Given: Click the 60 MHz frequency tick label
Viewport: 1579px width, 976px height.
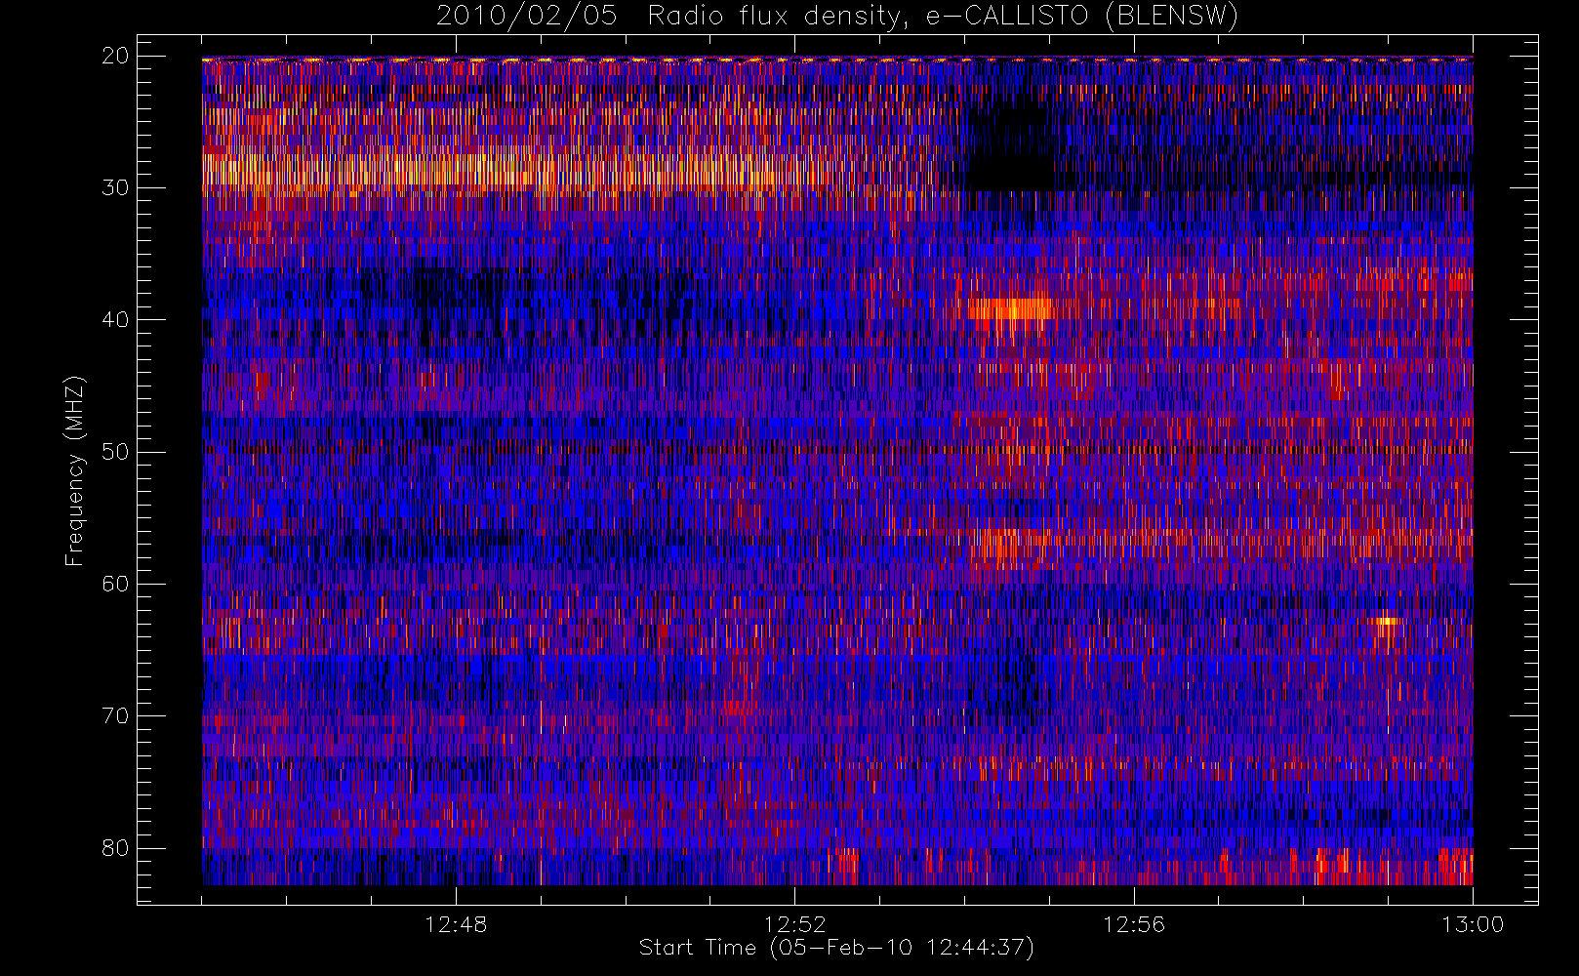Looking at the screenshot, I should click(x=115, y=584).
